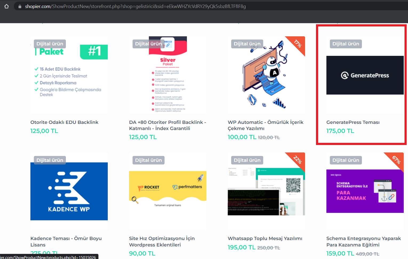Click the browser home icon
408x259 pixels.
pos(7,6)
